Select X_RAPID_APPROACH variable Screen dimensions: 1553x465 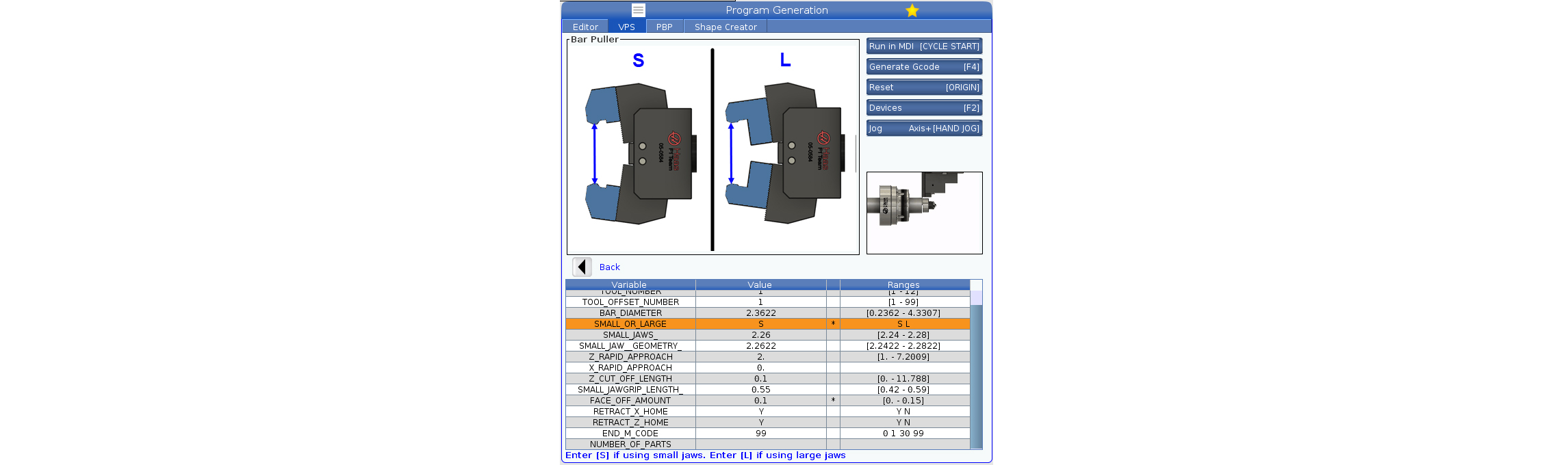coord(630,368)
